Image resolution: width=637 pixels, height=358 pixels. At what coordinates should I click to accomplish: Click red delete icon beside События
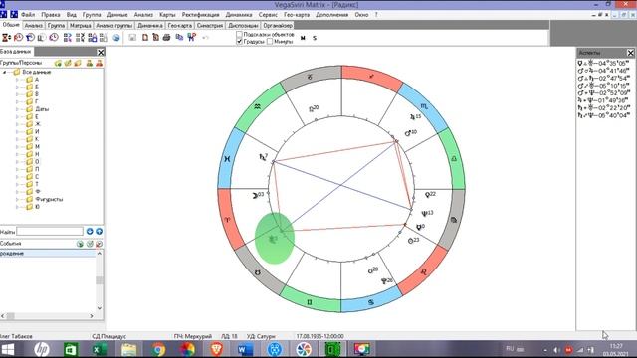pos(99,244)
